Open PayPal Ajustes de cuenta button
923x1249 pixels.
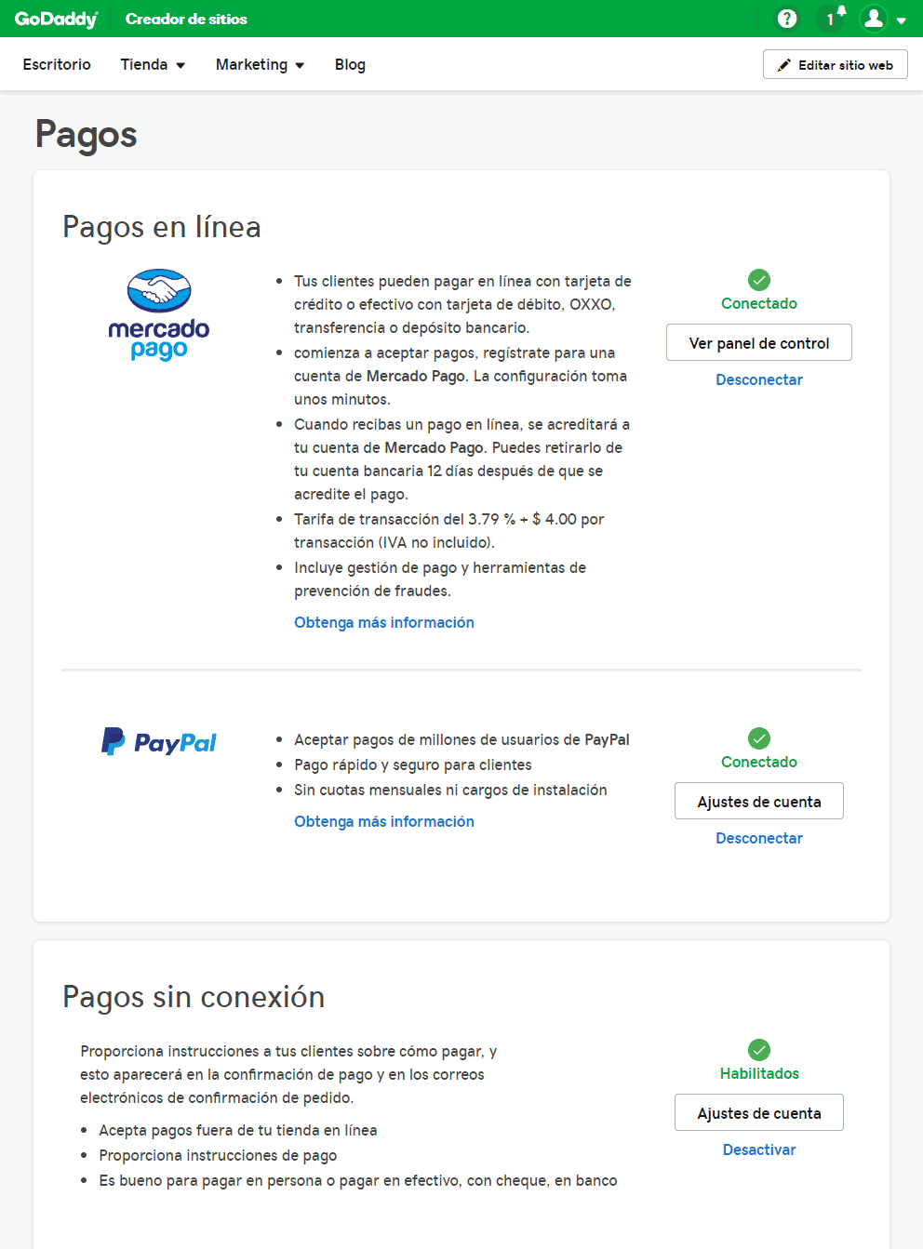[759, 801]
